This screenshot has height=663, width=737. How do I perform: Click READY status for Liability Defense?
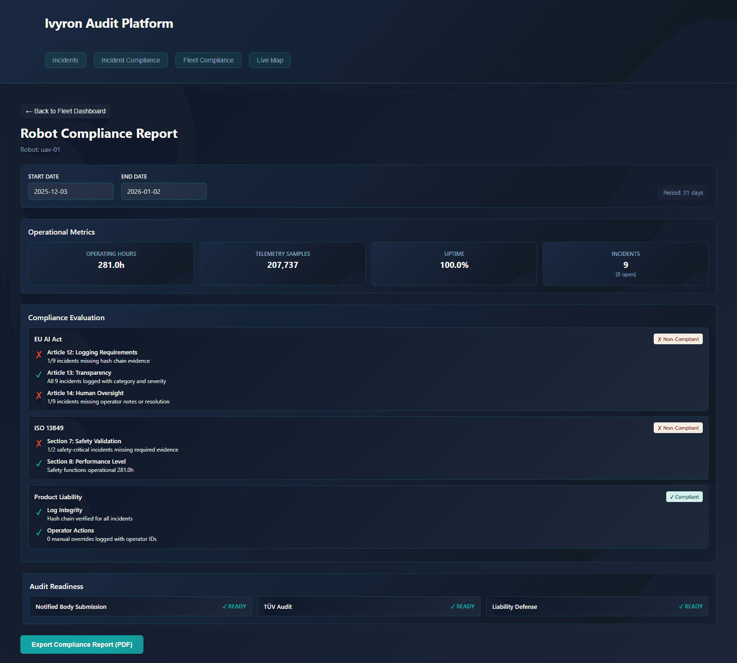(690, 607)
